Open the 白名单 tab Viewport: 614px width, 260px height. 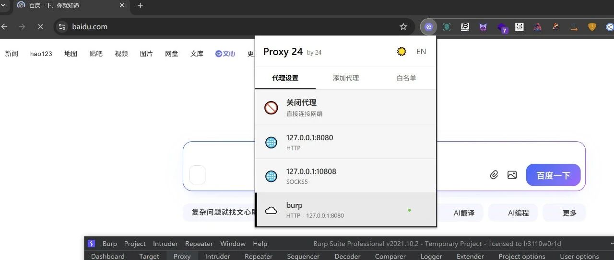tap(406, 78)
